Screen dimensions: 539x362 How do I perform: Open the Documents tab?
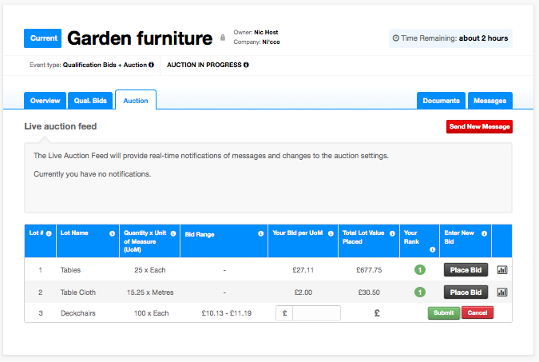click(441, 101)
